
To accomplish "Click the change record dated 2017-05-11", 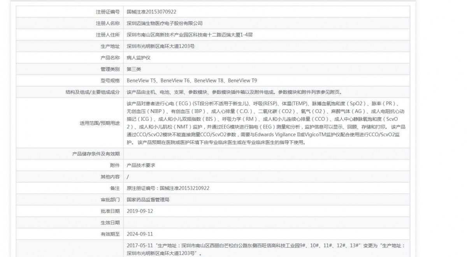I will click(266, 249).
